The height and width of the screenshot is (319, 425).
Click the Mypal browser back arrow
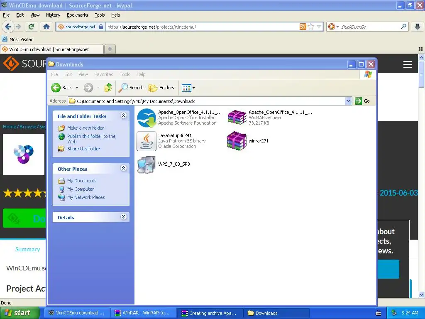pyautogui.click(x=8, y=27)
